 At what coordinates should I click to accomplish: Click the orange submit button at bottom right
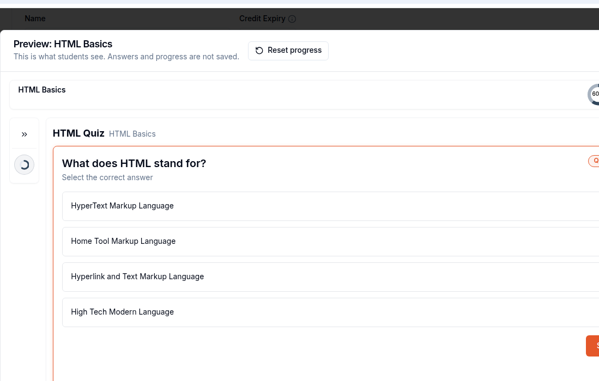(593, 346)
